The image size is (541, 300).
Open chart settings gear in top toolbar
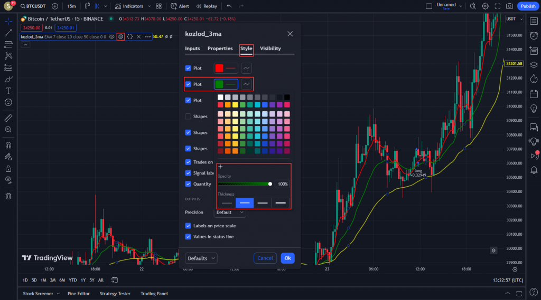tap(485, 6)
